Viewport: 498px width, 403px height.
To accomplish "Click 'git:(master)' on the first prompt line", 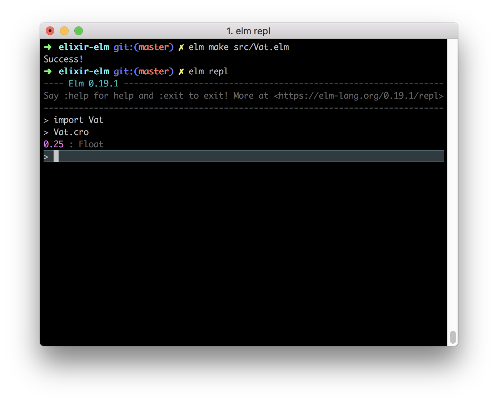I will pos(144,47).
